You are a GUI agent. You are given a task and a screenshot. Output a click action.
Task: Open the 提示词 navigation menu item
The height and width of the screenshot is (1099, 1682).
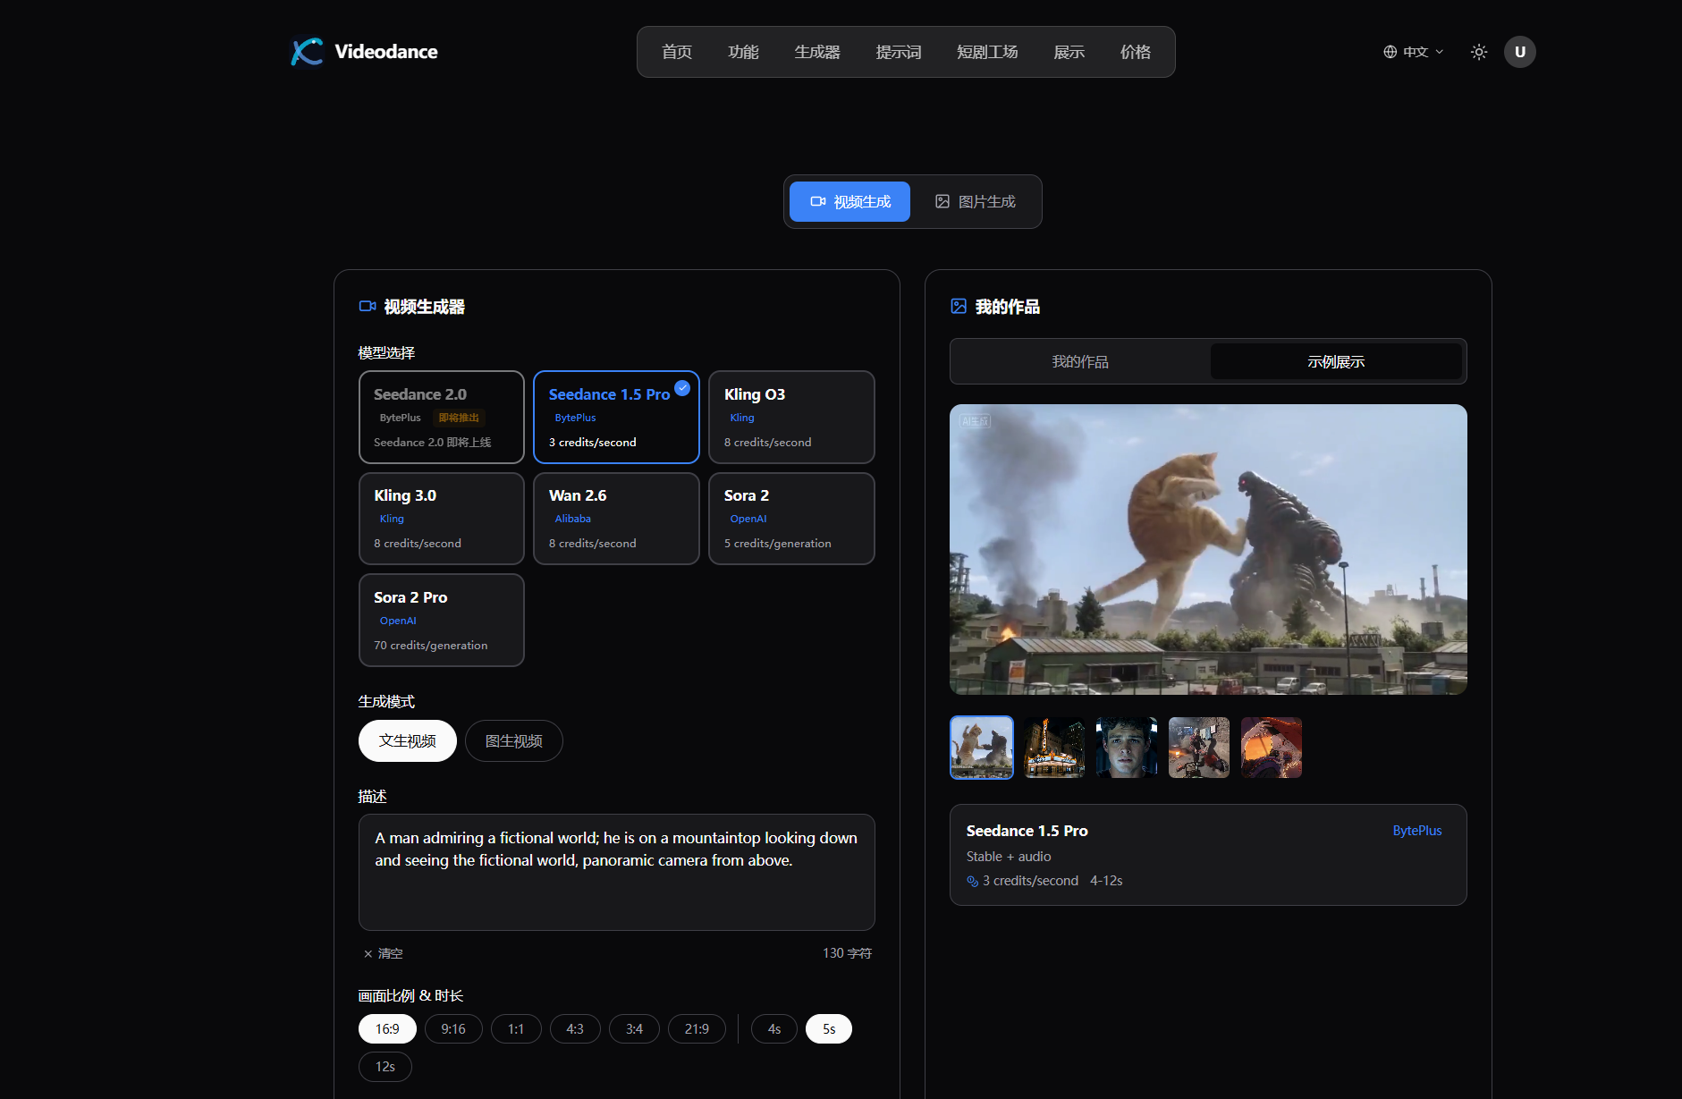899,51
